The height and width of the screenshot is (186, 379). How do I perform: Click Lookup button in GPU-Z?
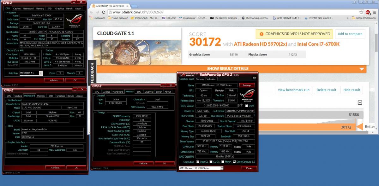[x=247, y=85]
